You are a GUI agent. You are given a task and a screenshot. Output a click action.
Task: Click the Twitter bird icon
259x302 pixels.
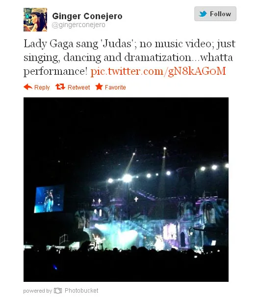203,14
